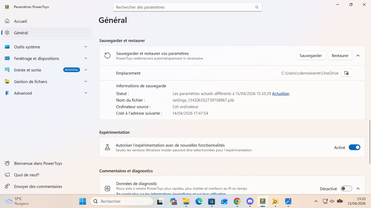Go to the Accueil page
371x208 pixels.
20,21
